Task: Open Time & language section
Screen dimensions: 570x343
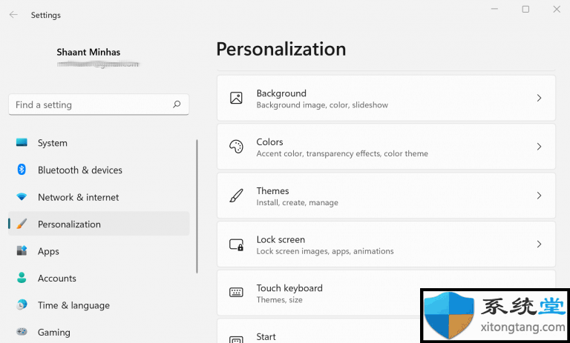Action: pos(99,305)
